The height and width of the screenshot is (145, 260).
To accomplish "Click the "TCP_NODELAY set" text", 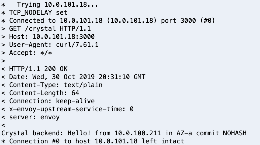I will tap(38, 13).
